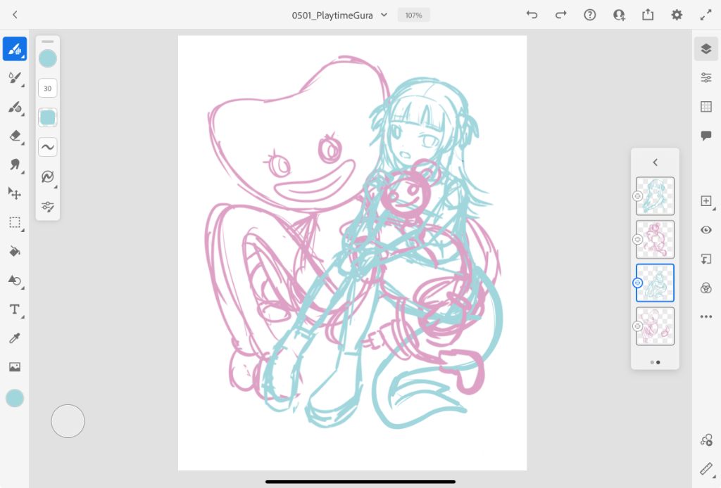Open the layer blending filters icon
Viewport: 721px width, 488px height.
click(x=706, y=288)
